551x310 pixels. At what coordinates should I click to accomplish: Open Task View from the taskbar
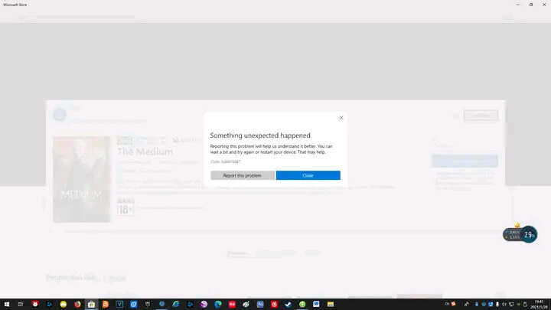(x=21, y=304)
